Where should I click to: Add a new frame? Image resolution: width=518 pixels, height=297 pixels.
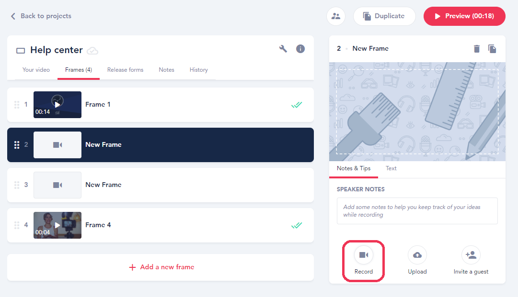161,267
